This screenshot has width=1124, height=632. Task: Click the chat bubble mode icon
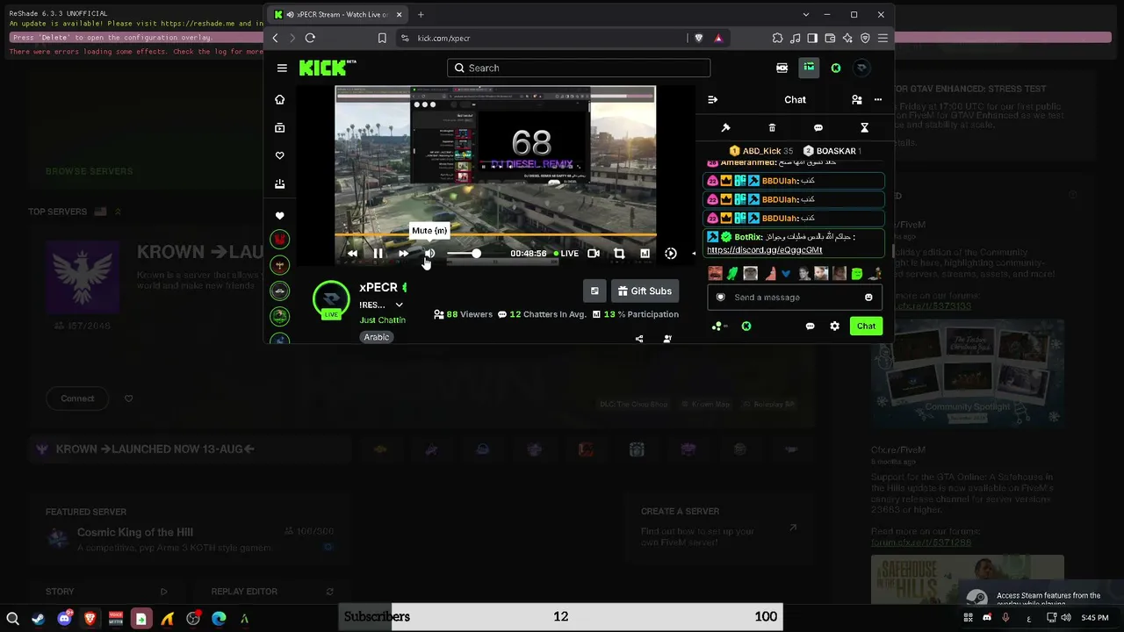(818, 128)
